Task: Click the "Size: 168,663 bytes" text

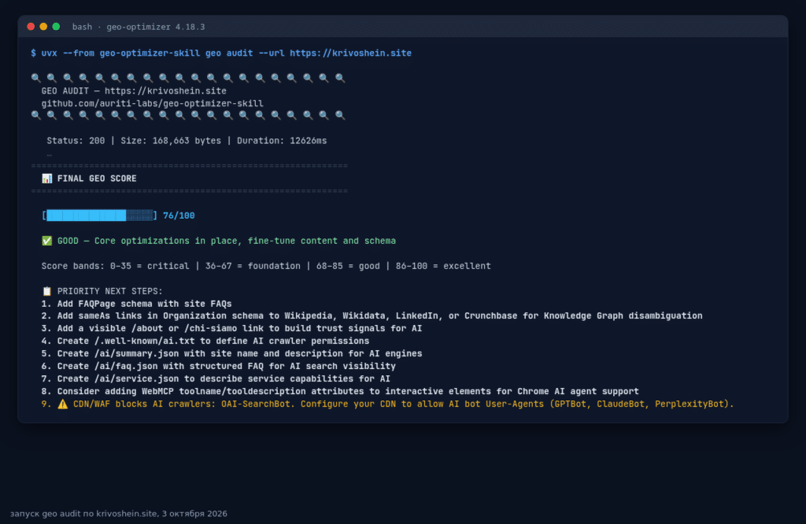Action: point(171,141)
